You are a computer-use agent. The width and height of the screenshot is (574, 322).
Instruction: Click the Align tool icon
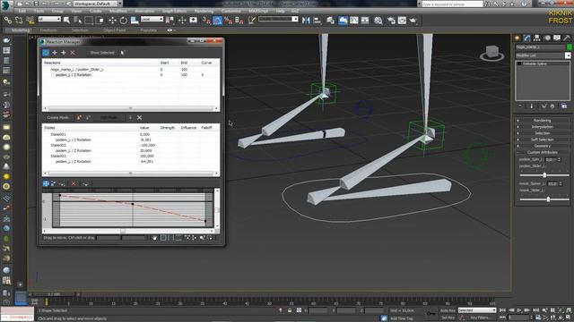coord(317,21)
